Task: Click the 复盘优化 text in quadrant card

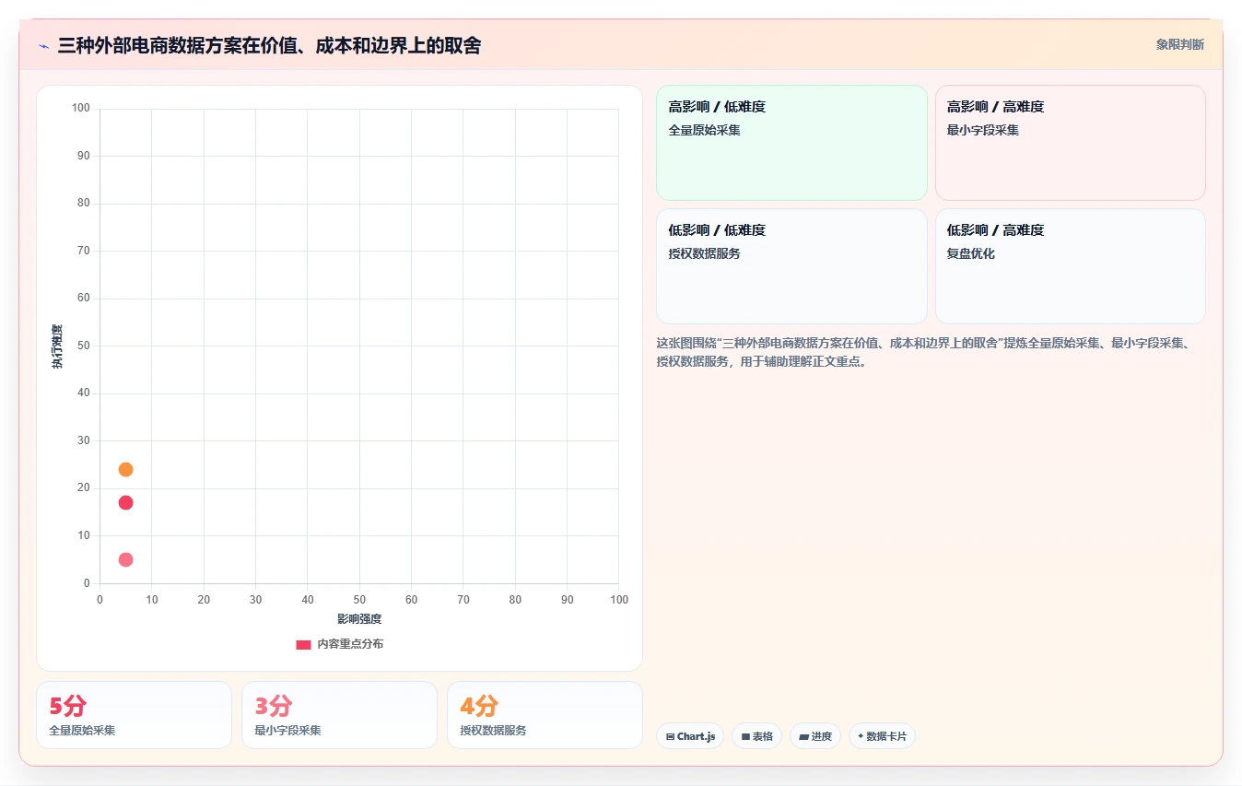Action: [971, 253]
